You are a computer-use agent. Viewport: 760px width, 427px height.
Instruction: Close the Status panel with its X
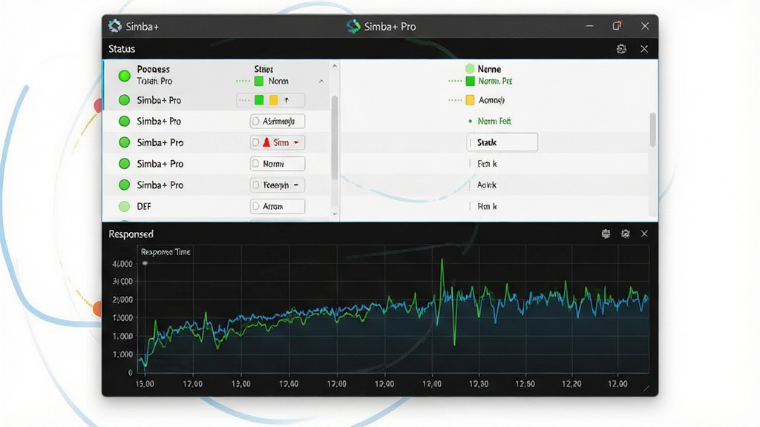(x=644, y=49)
